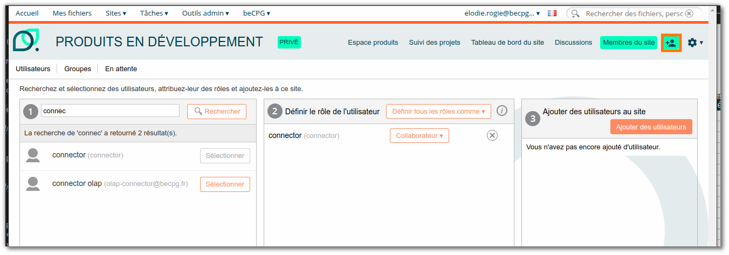Click connector name in search results

69,155
